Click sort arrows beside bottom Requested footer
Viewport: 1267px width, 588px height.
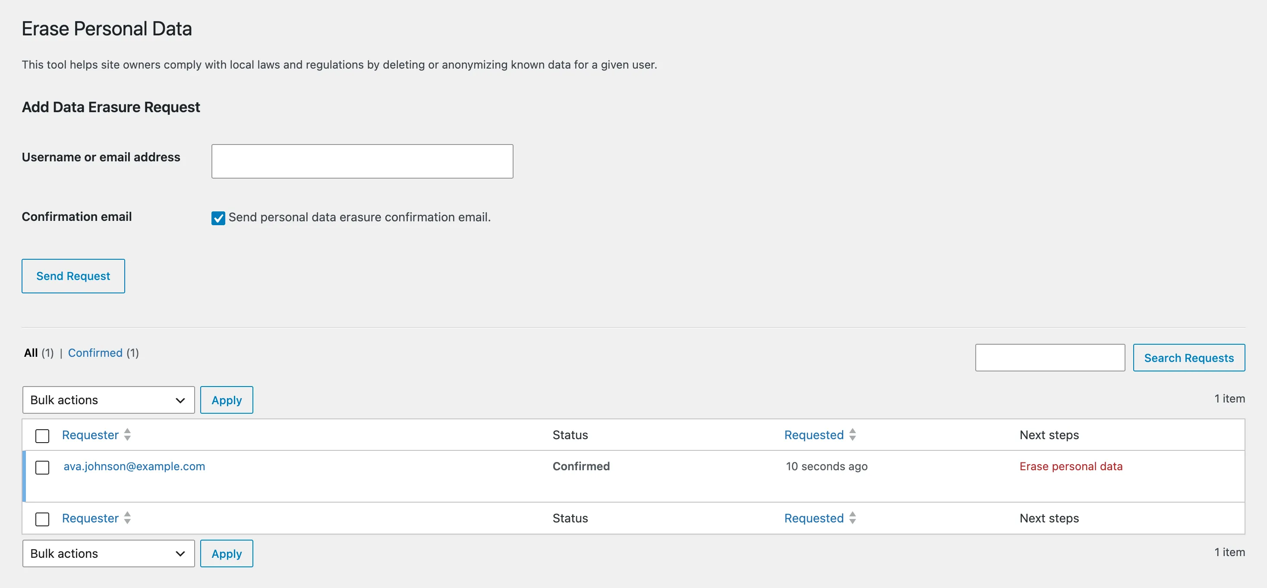(852, 518)
